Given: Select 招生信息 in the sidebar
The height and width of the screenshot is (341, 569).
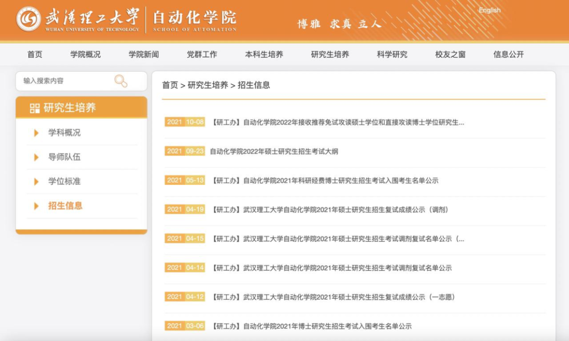Looking at the screenshot, I should [65, 206].
